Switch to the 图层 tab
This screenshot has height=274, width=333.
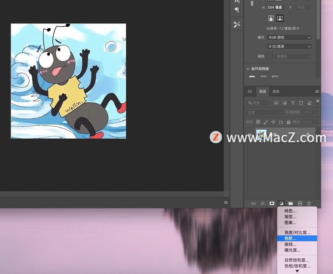coord(263,91)
